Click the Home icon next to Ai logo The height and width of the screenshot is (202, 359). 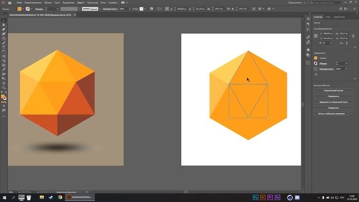10,3
